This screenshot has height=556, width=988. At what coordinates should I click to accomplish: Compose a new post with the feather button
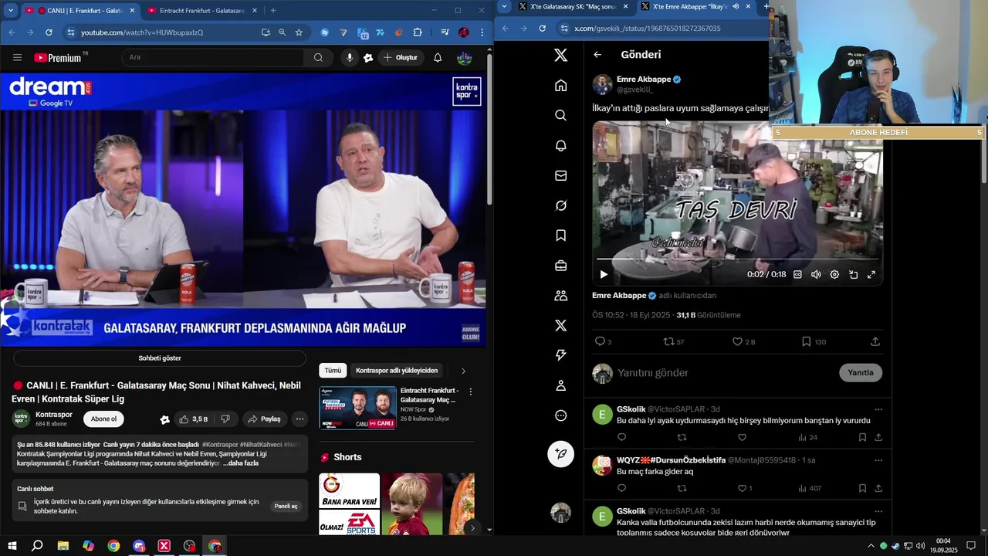tap(561, 454)
